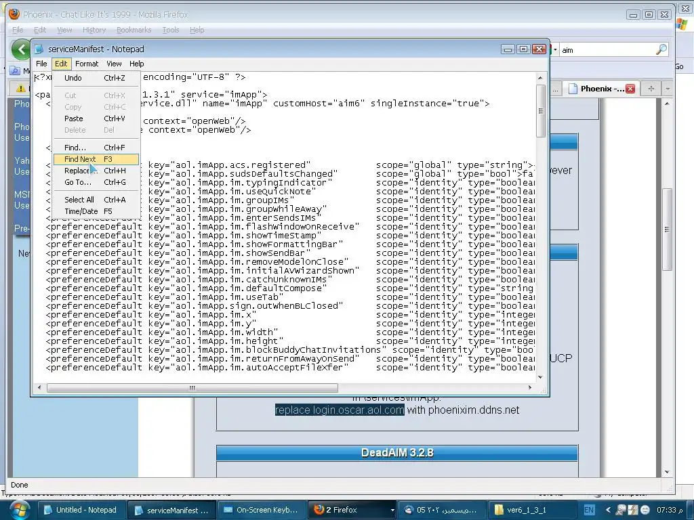Maximize the serviceManifest Notepad window
Viewport: 694px width, 520px height.
[523, 49]
